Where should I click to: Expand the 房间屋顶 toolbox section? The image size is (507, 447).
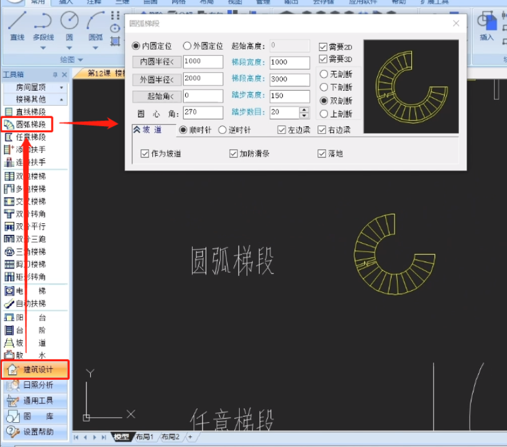(x=62, y=88)
